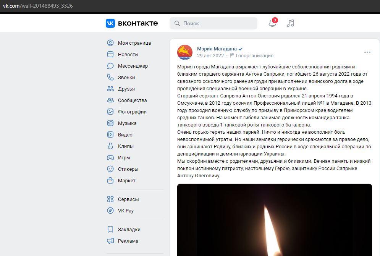
Task: Open the post options three-dot menu
Action: coord(367,52)
